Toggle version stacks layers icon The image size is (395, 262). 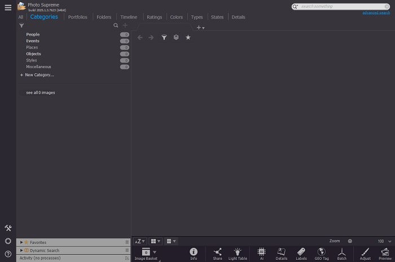(176, 37)
